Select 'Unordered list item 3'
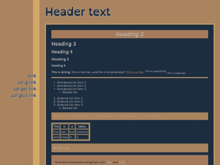Screen dimensions: 220x165 pos(71,89)
